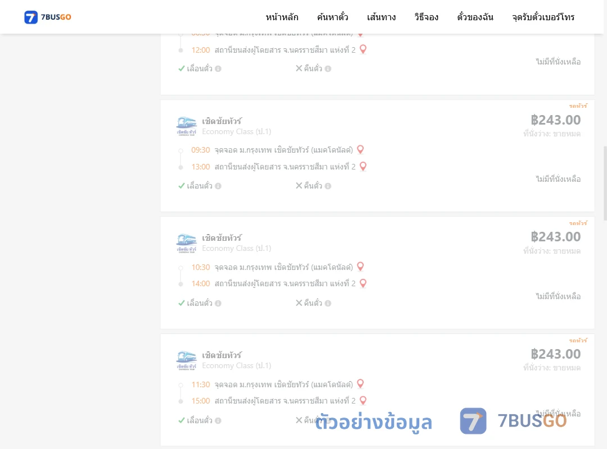Open the ค้นหาตั๋ว menu item
The height and width of the screenshot is (449, 607).
(x=333, y=17)
